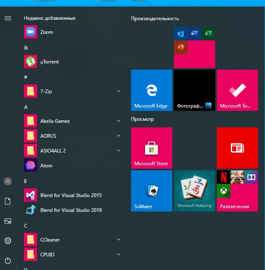Open Settings gear icon
Screen dimensions: 265x270
point(8,241)
